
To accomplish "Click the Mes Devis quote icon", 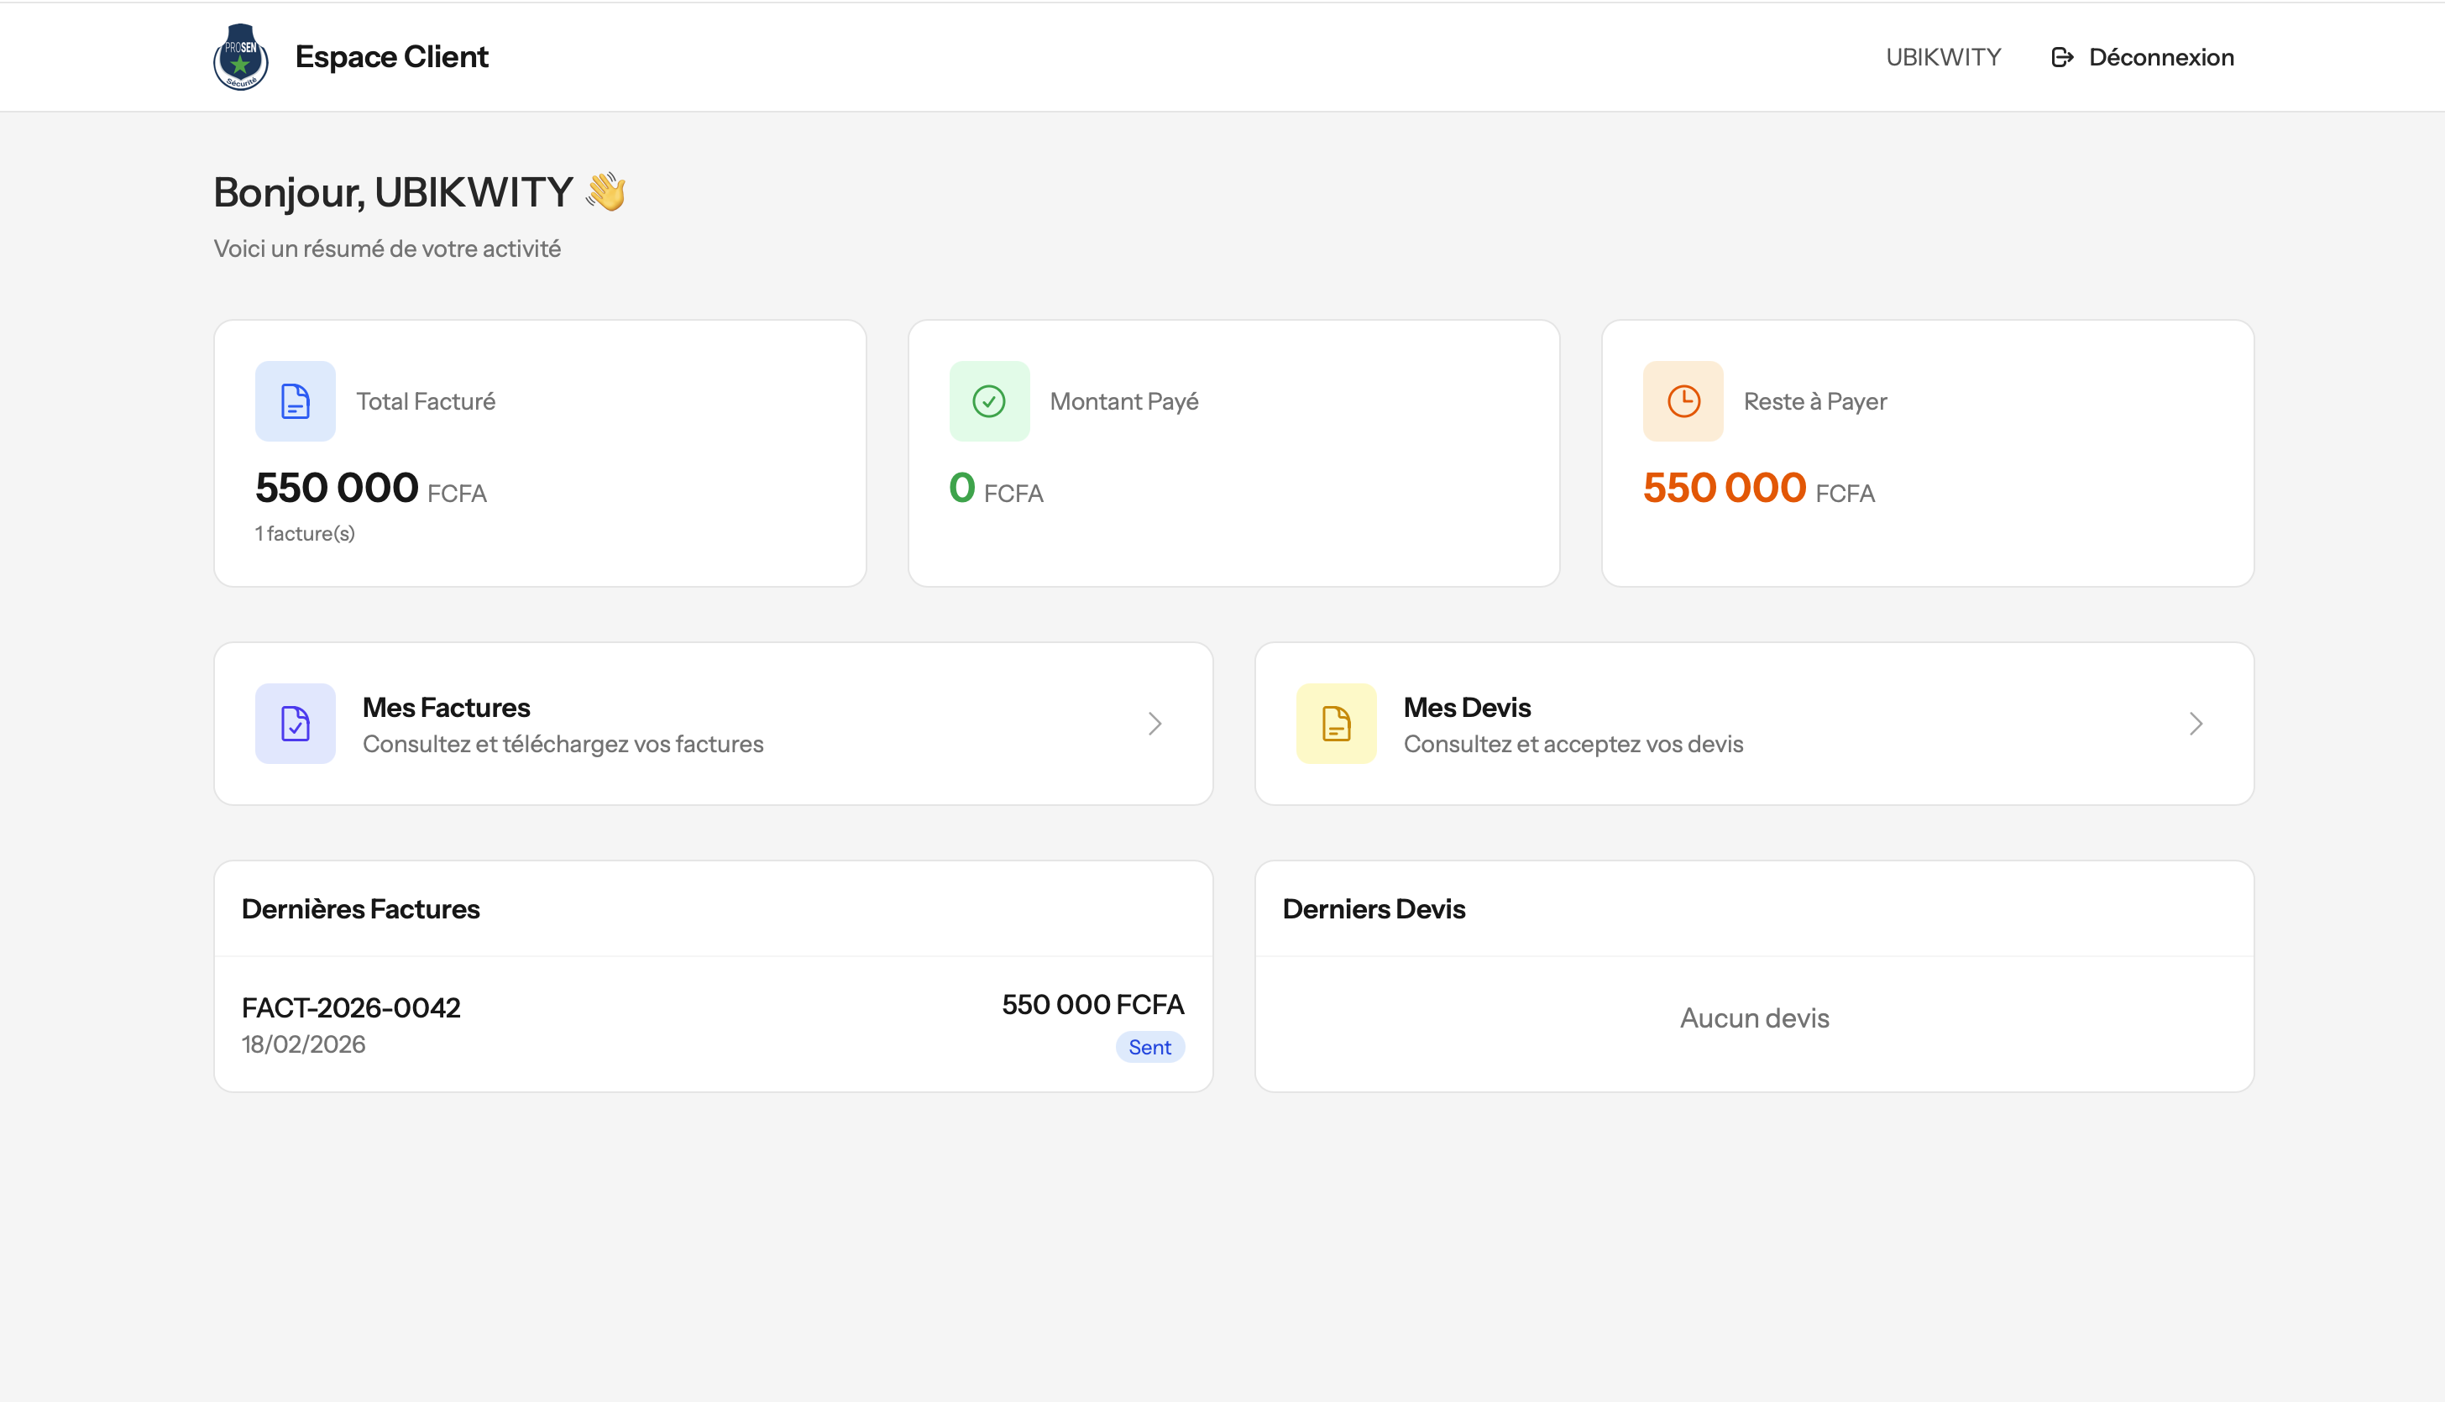I will click(x=1337, y=725).
